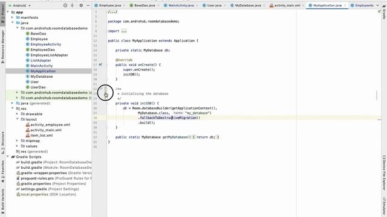This screenshot has width=387, height=217.
Task: Click the scroll-from-source target icon in Project panel
Action: pos(65,5)
